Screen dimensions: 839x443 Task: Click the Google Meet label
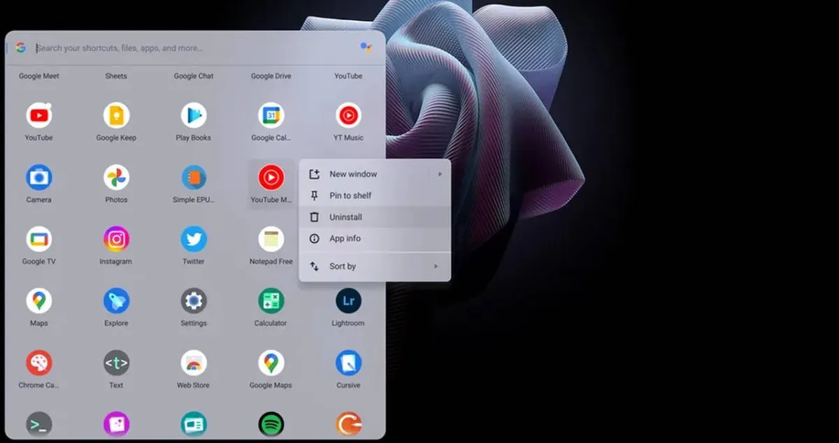point(39,76)
